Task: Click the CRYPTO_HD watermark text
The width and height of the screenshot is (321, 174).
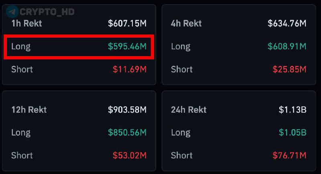Action: point(47,12)
